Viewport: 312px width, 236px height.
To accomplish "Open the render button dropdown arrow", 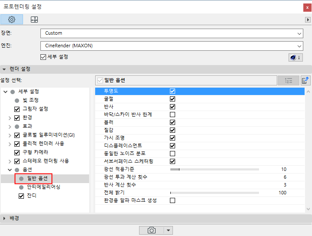I will pyautogui.click(x=168, y=230).
